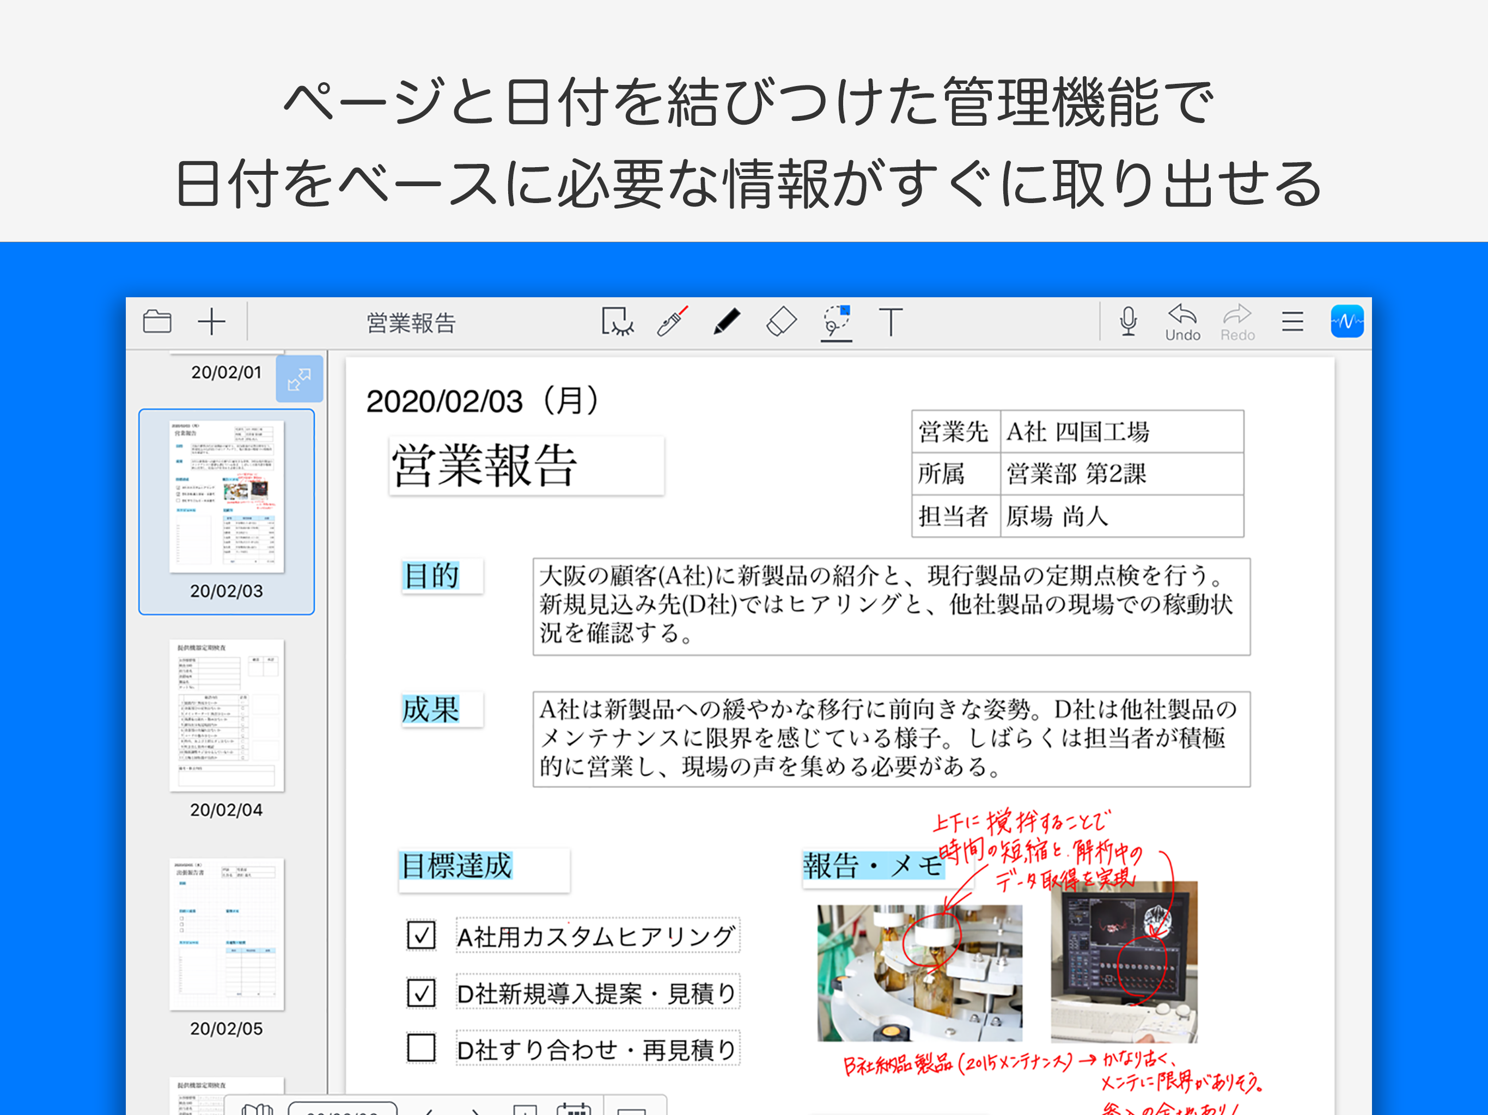Click the 20/02/01 date label in the sidebar
1488x1115 pixels.
(x=226, y=372)
